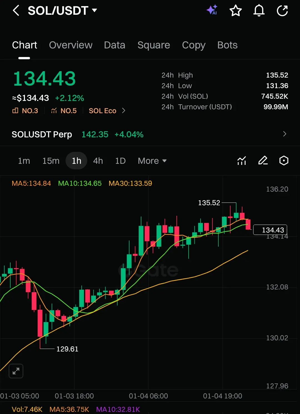Select the 1h timeframe
The width and height of the screenshot is (300, 414).
pos(76,161)
